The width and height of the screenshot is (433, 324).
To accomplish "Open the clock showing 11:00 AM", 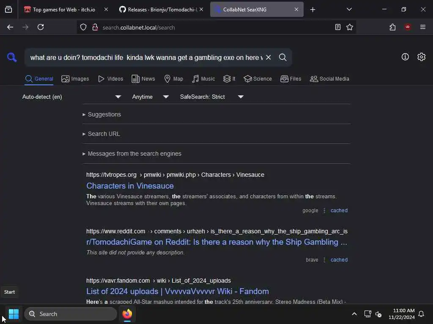I will 402,314.
